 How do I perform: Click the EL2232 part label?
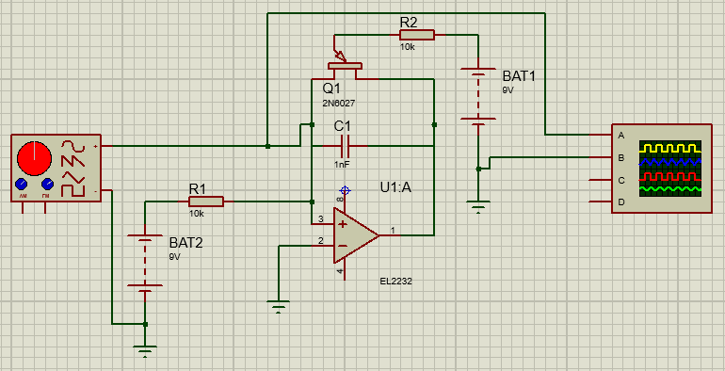point(395,281)
